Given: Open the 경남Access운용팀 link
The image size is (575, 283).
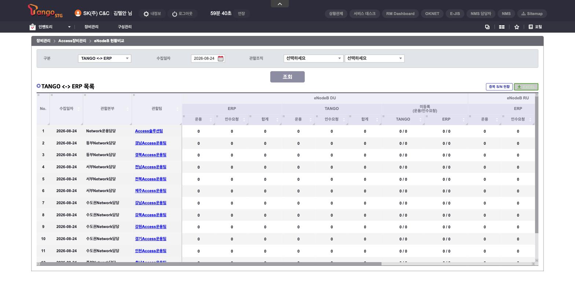Looking at the screenshot, I should pos(151,143).
